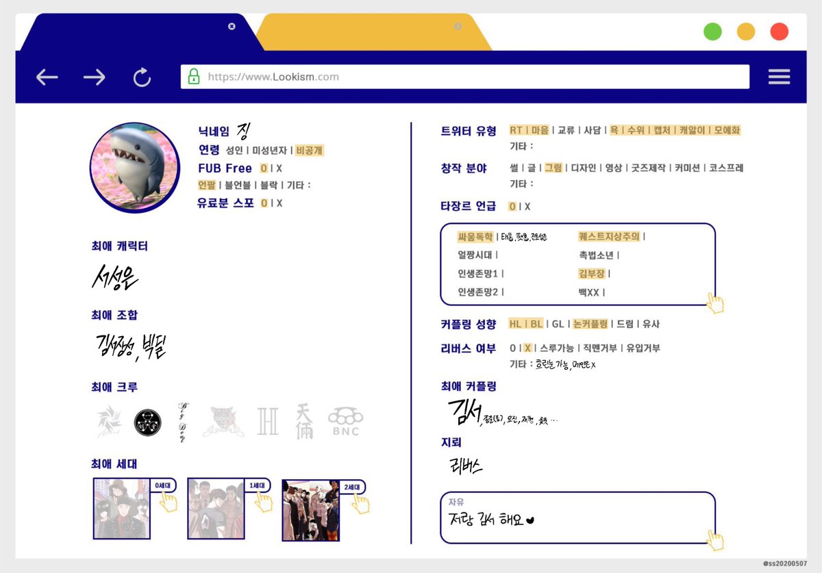
Task: Click the hand cursor on the webtoon list box
Action: 716,303
